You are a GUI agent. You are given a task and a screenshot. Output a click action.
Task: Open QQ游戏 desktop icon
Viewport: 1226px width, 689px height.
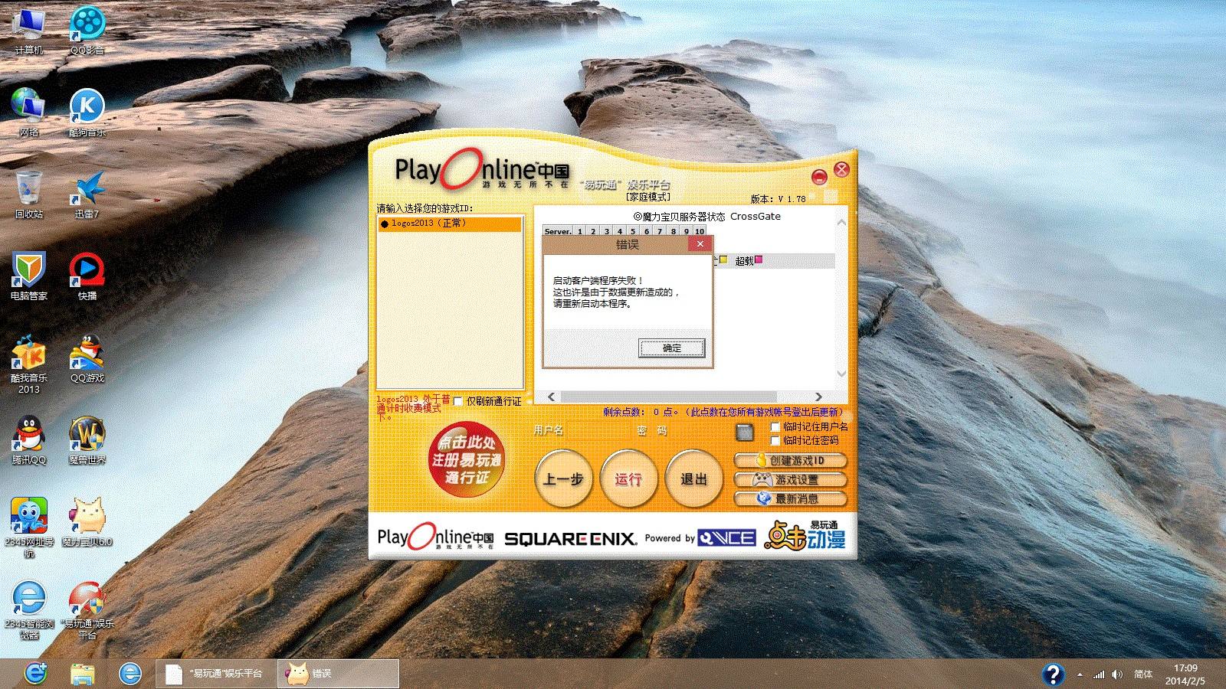(x=87, y=359)
